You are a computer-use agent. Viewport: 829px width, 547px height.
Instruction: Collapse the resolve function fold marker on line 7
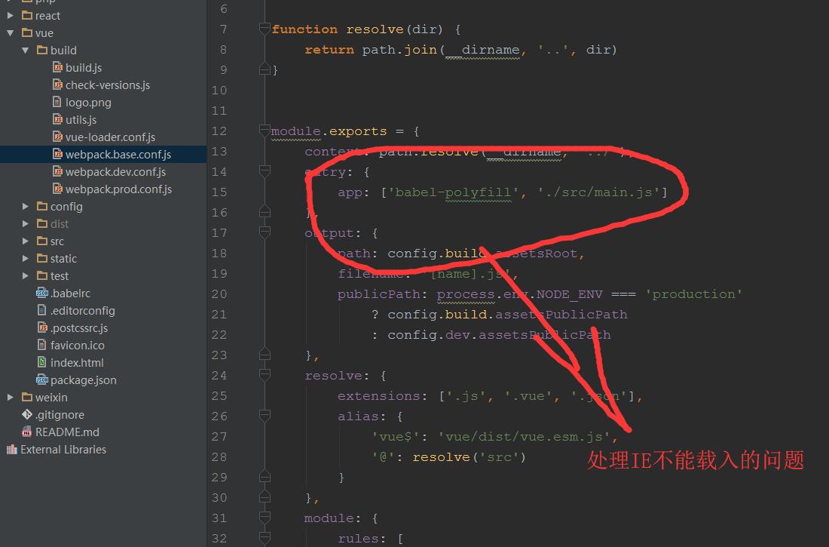tap(265, 29)
